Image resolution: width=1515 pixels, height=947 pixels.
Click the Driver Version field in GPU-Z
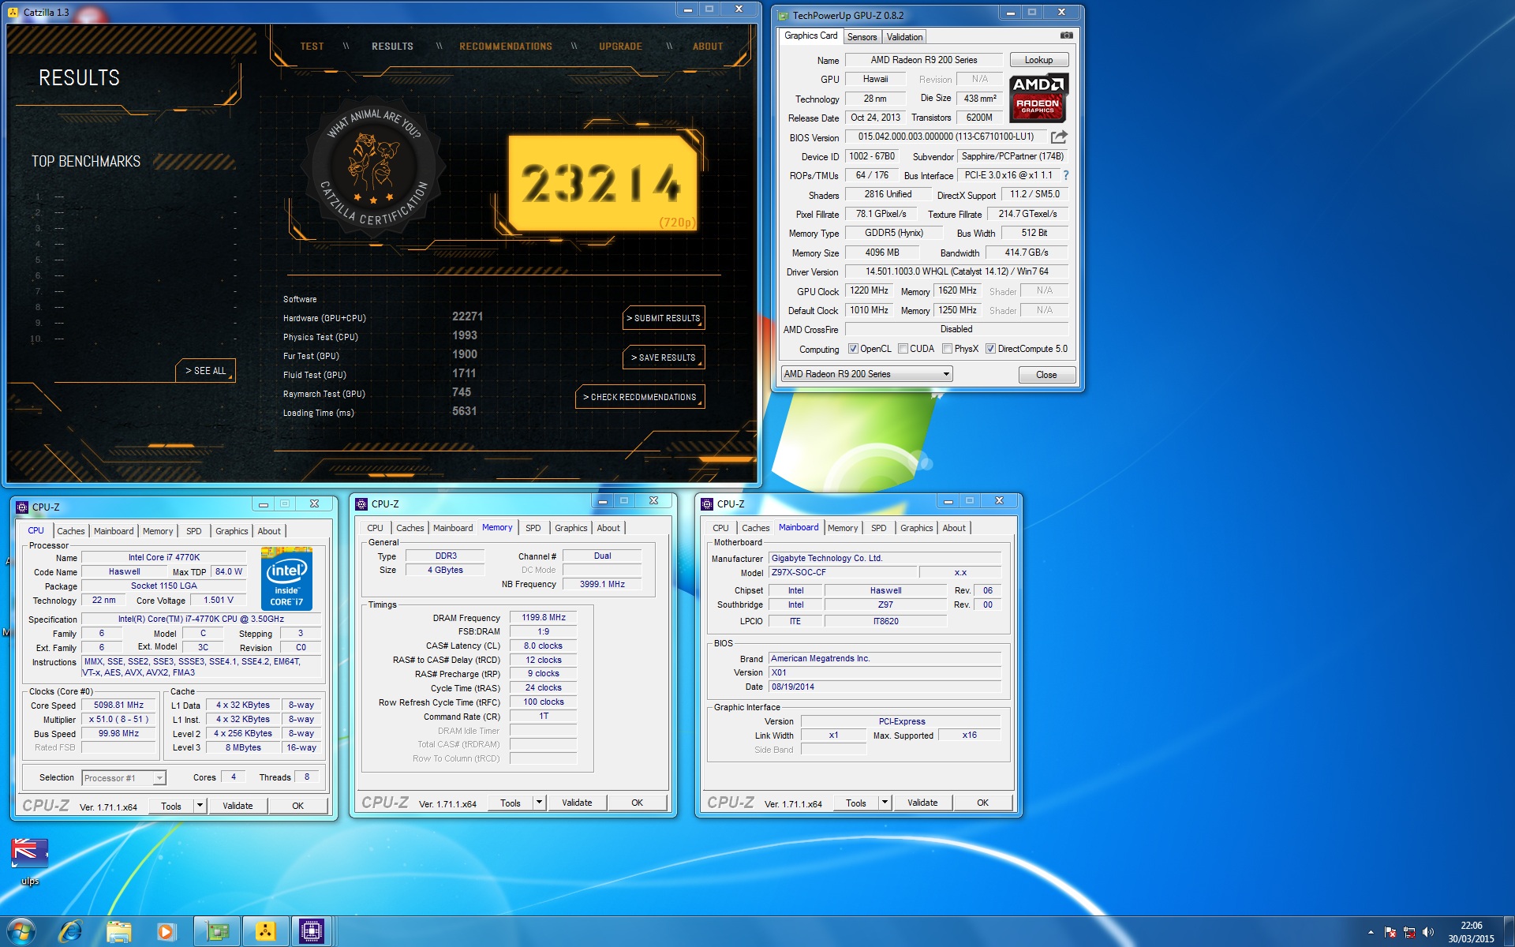(x=956, y=271)
